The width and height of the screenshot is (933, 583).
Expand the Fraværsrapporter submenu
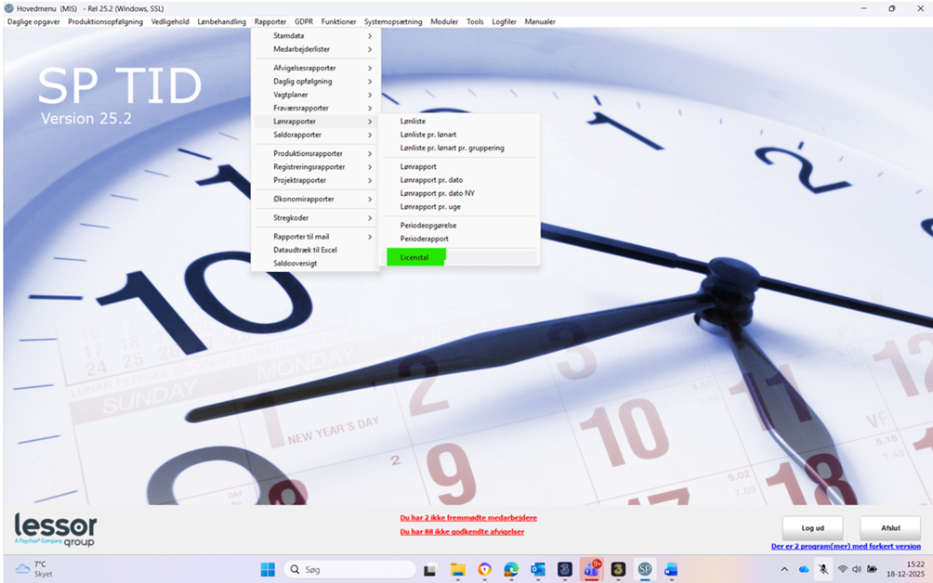[316, 108]
